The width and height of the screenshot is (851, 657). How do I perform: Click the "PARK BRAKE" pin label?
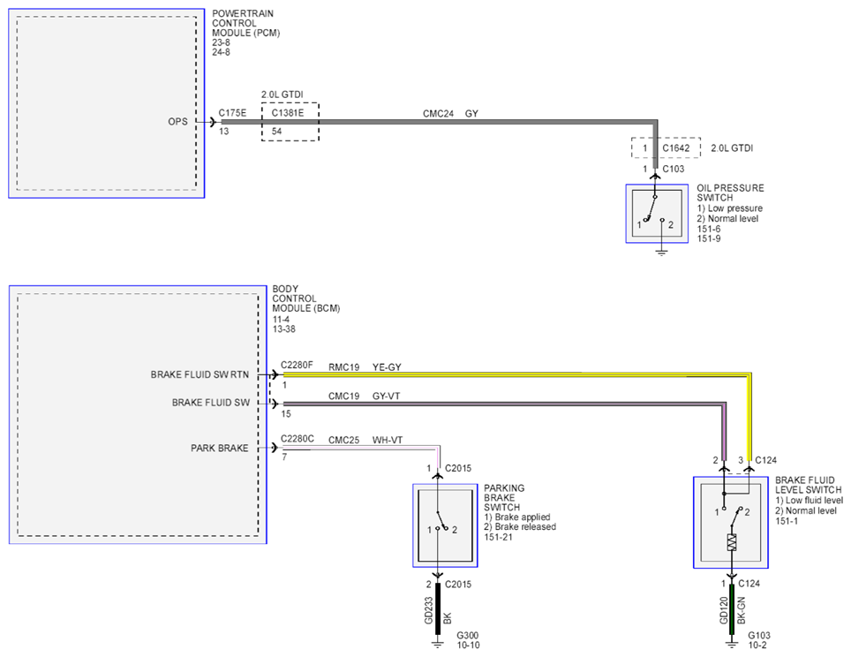[x=219, y=448]
